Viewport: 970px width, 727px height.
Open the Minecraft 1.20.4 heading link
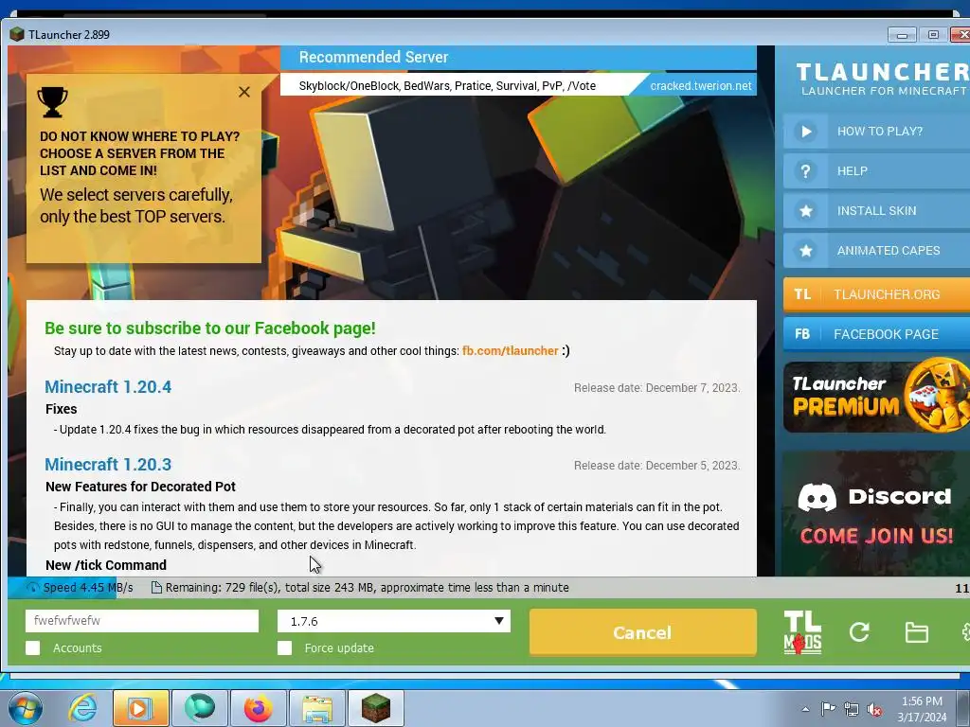(x=108, y=387)
